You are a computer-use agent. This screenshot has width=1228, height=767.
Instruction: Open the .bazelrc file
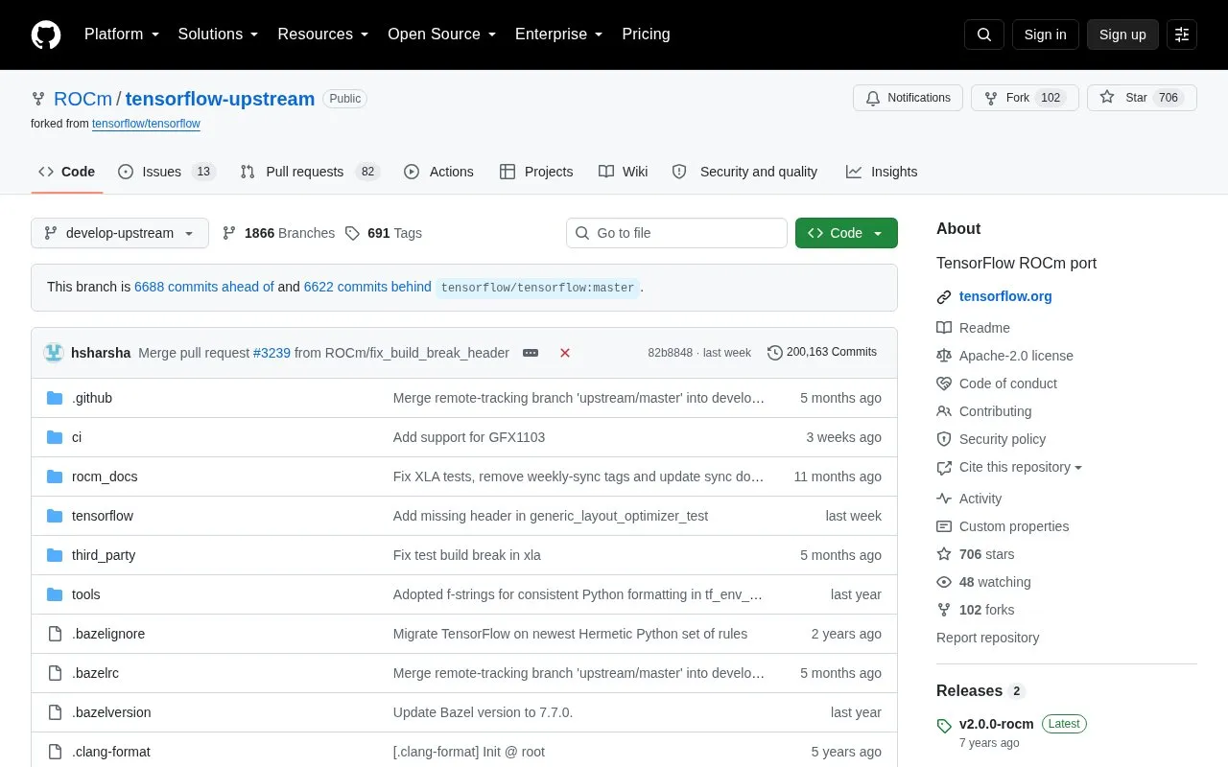pyautogui.click(x=95, y=673)
